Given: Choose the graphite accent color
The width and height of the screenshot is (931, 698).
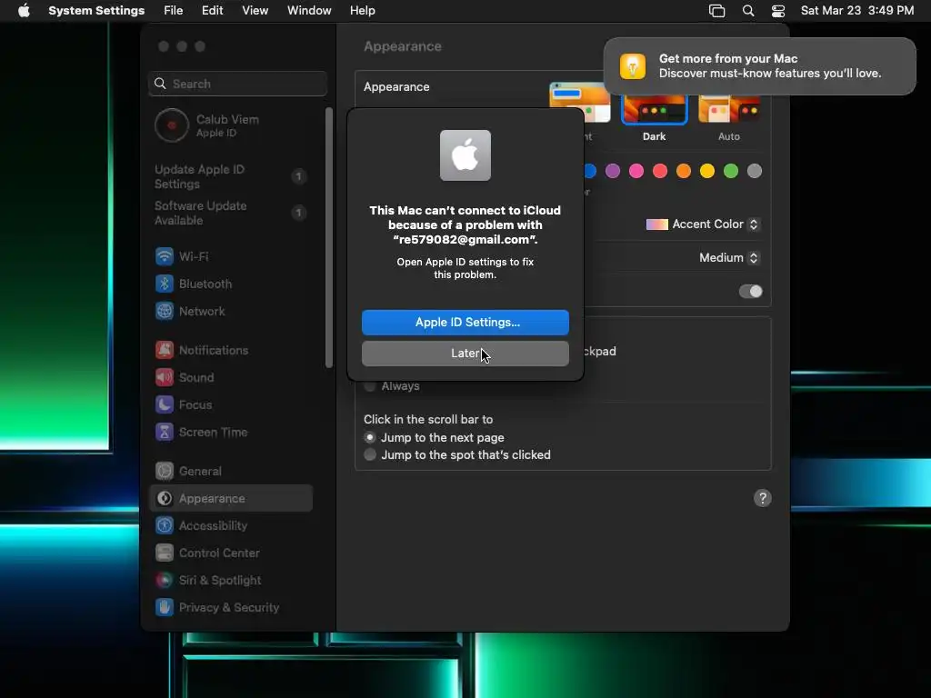Looking at the screenshot, I should tap(754, 171).
